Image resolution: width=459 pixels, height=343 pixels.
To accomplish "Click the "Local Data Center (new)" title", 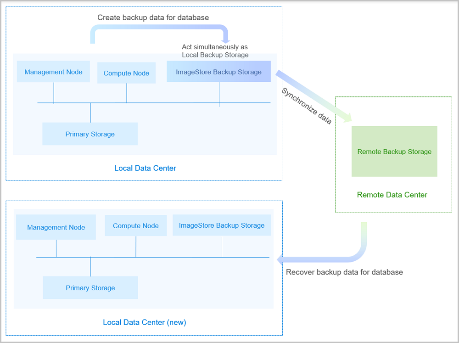I will point(144,322).
